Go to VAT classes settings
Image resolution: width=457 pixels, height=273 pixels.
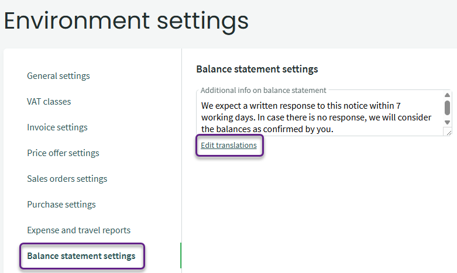point(49,102)
